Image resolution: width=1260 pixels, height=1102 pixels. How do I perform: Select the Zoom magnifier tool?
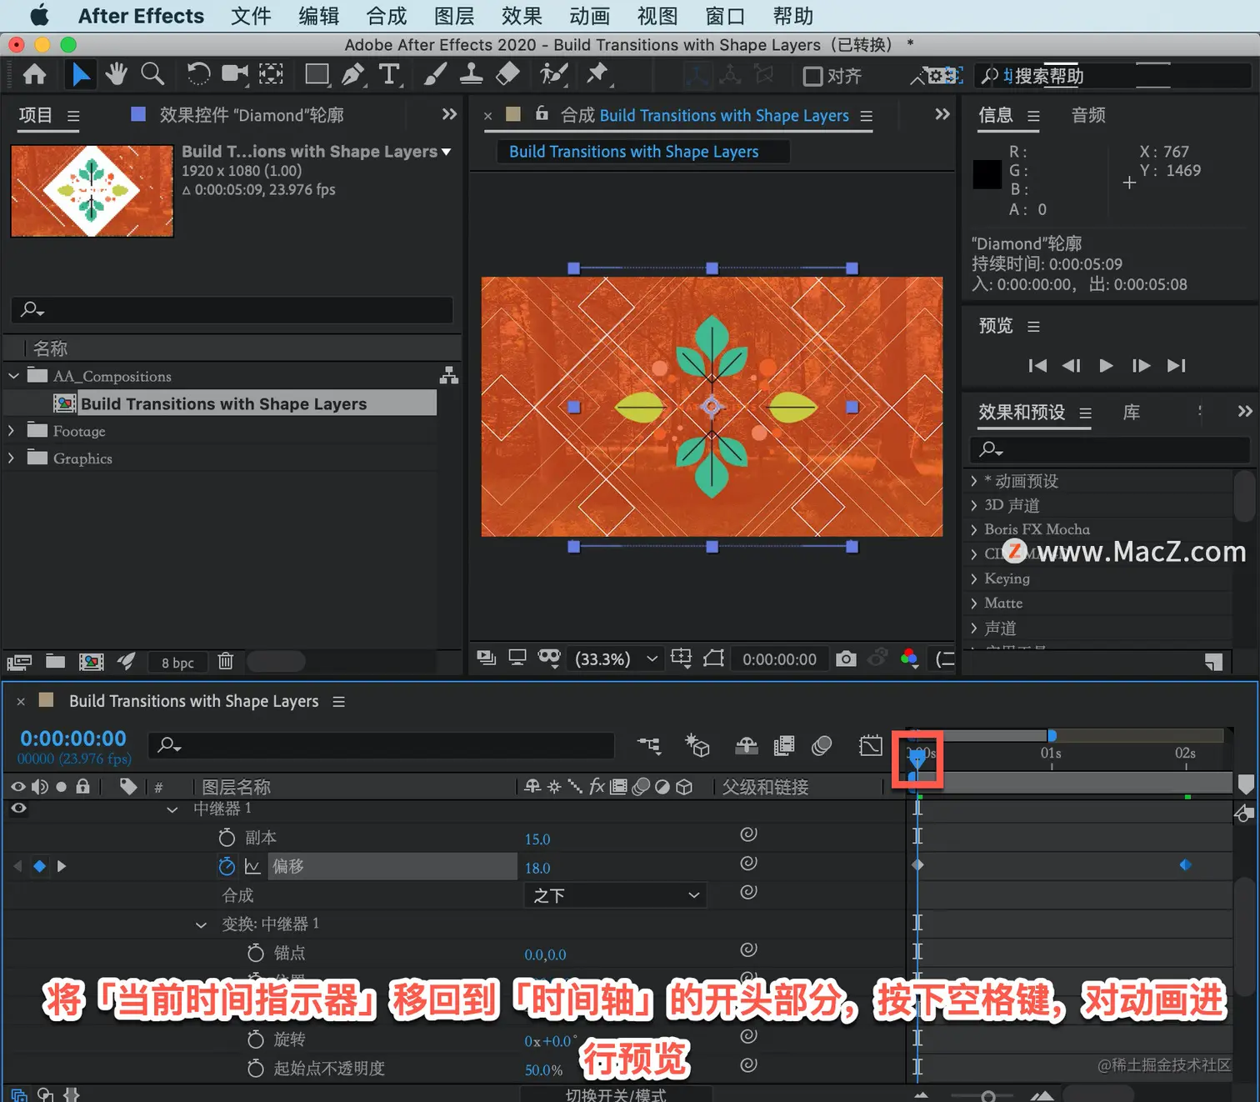pos(152,75)
